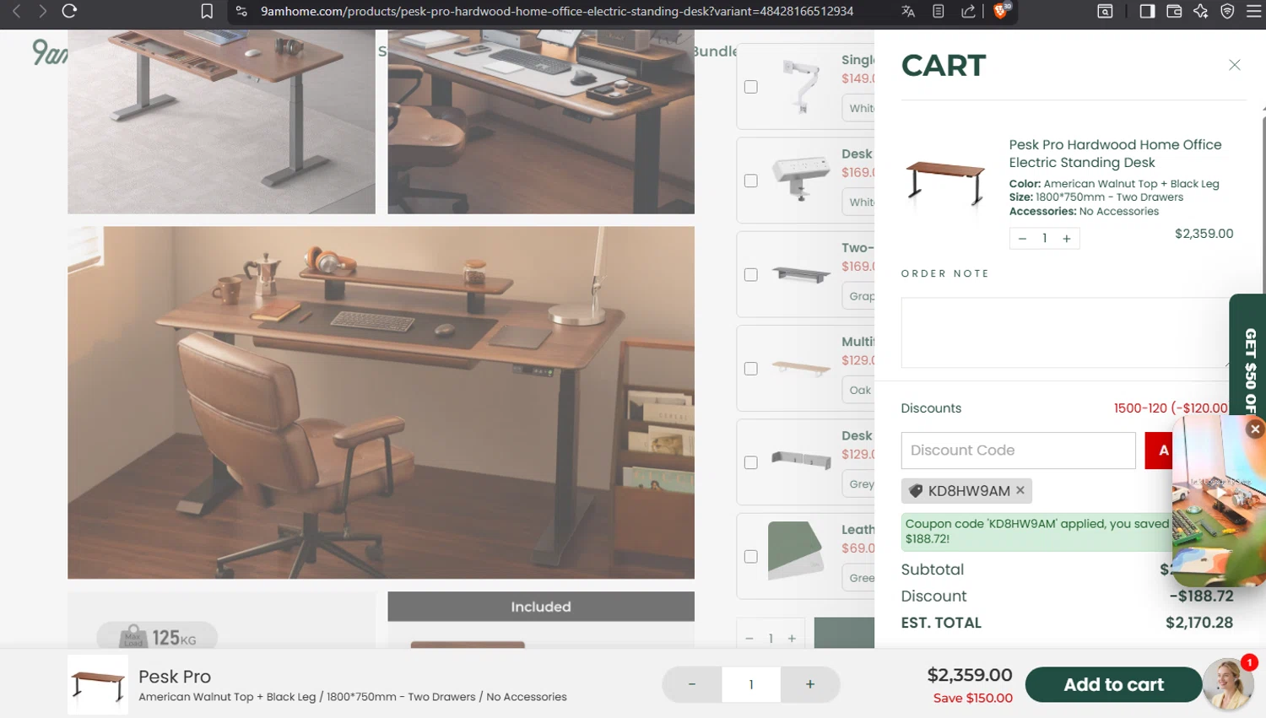Click the share page icon
1266x718 pixels.
pyautogui.click(x=968, y=11)
